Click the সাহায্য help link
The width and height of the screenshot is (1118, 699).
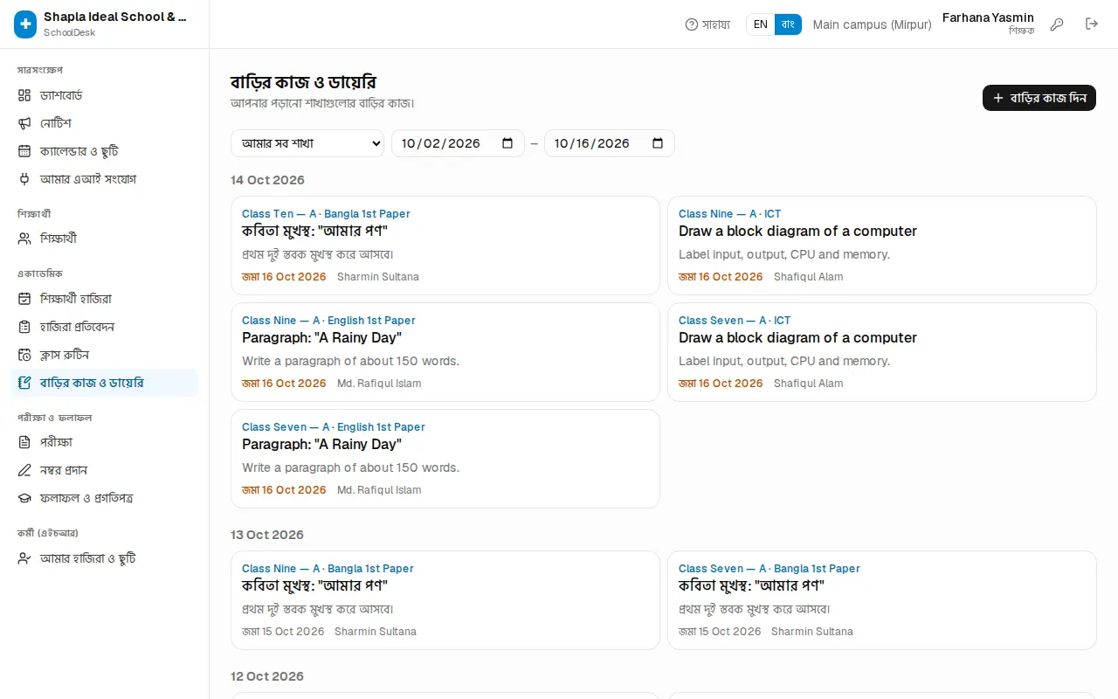point(707,24)
